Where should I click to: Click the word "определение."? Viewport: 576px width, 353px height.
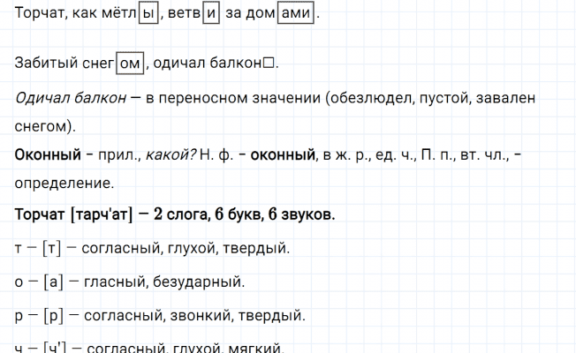(x=64, y=184)
